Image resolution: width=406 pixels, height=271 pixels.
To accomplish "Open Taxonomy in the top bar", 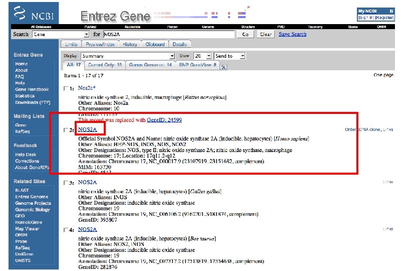I will click(315, 27).
